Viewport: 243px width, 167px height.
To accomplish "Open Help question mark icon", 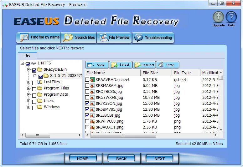I will click(231, 17).
